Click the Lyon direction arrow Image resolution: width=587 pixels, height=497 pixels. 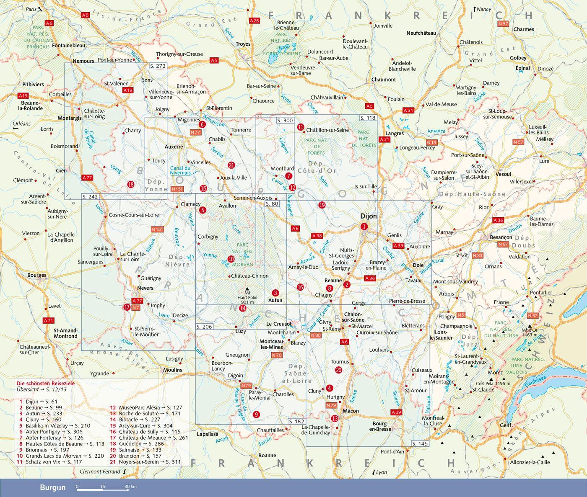click(x=374, y=472)
